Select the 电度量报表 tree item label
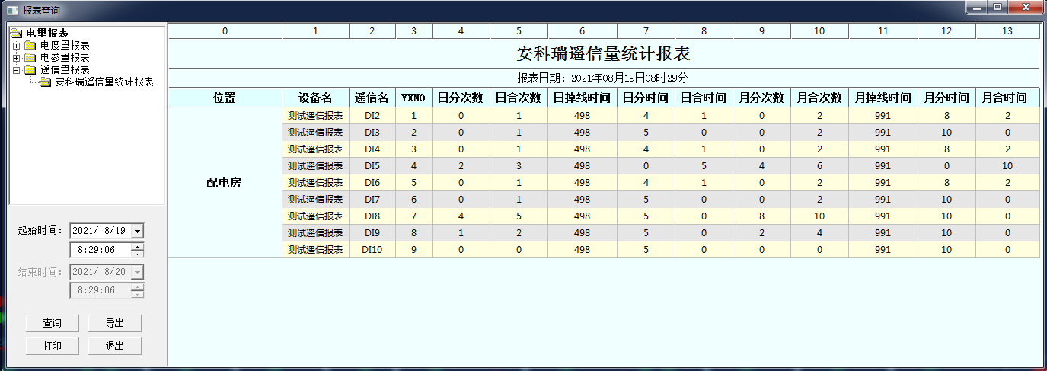The width and height of the screenshot is (1047, 371). [x=65, y=46]
